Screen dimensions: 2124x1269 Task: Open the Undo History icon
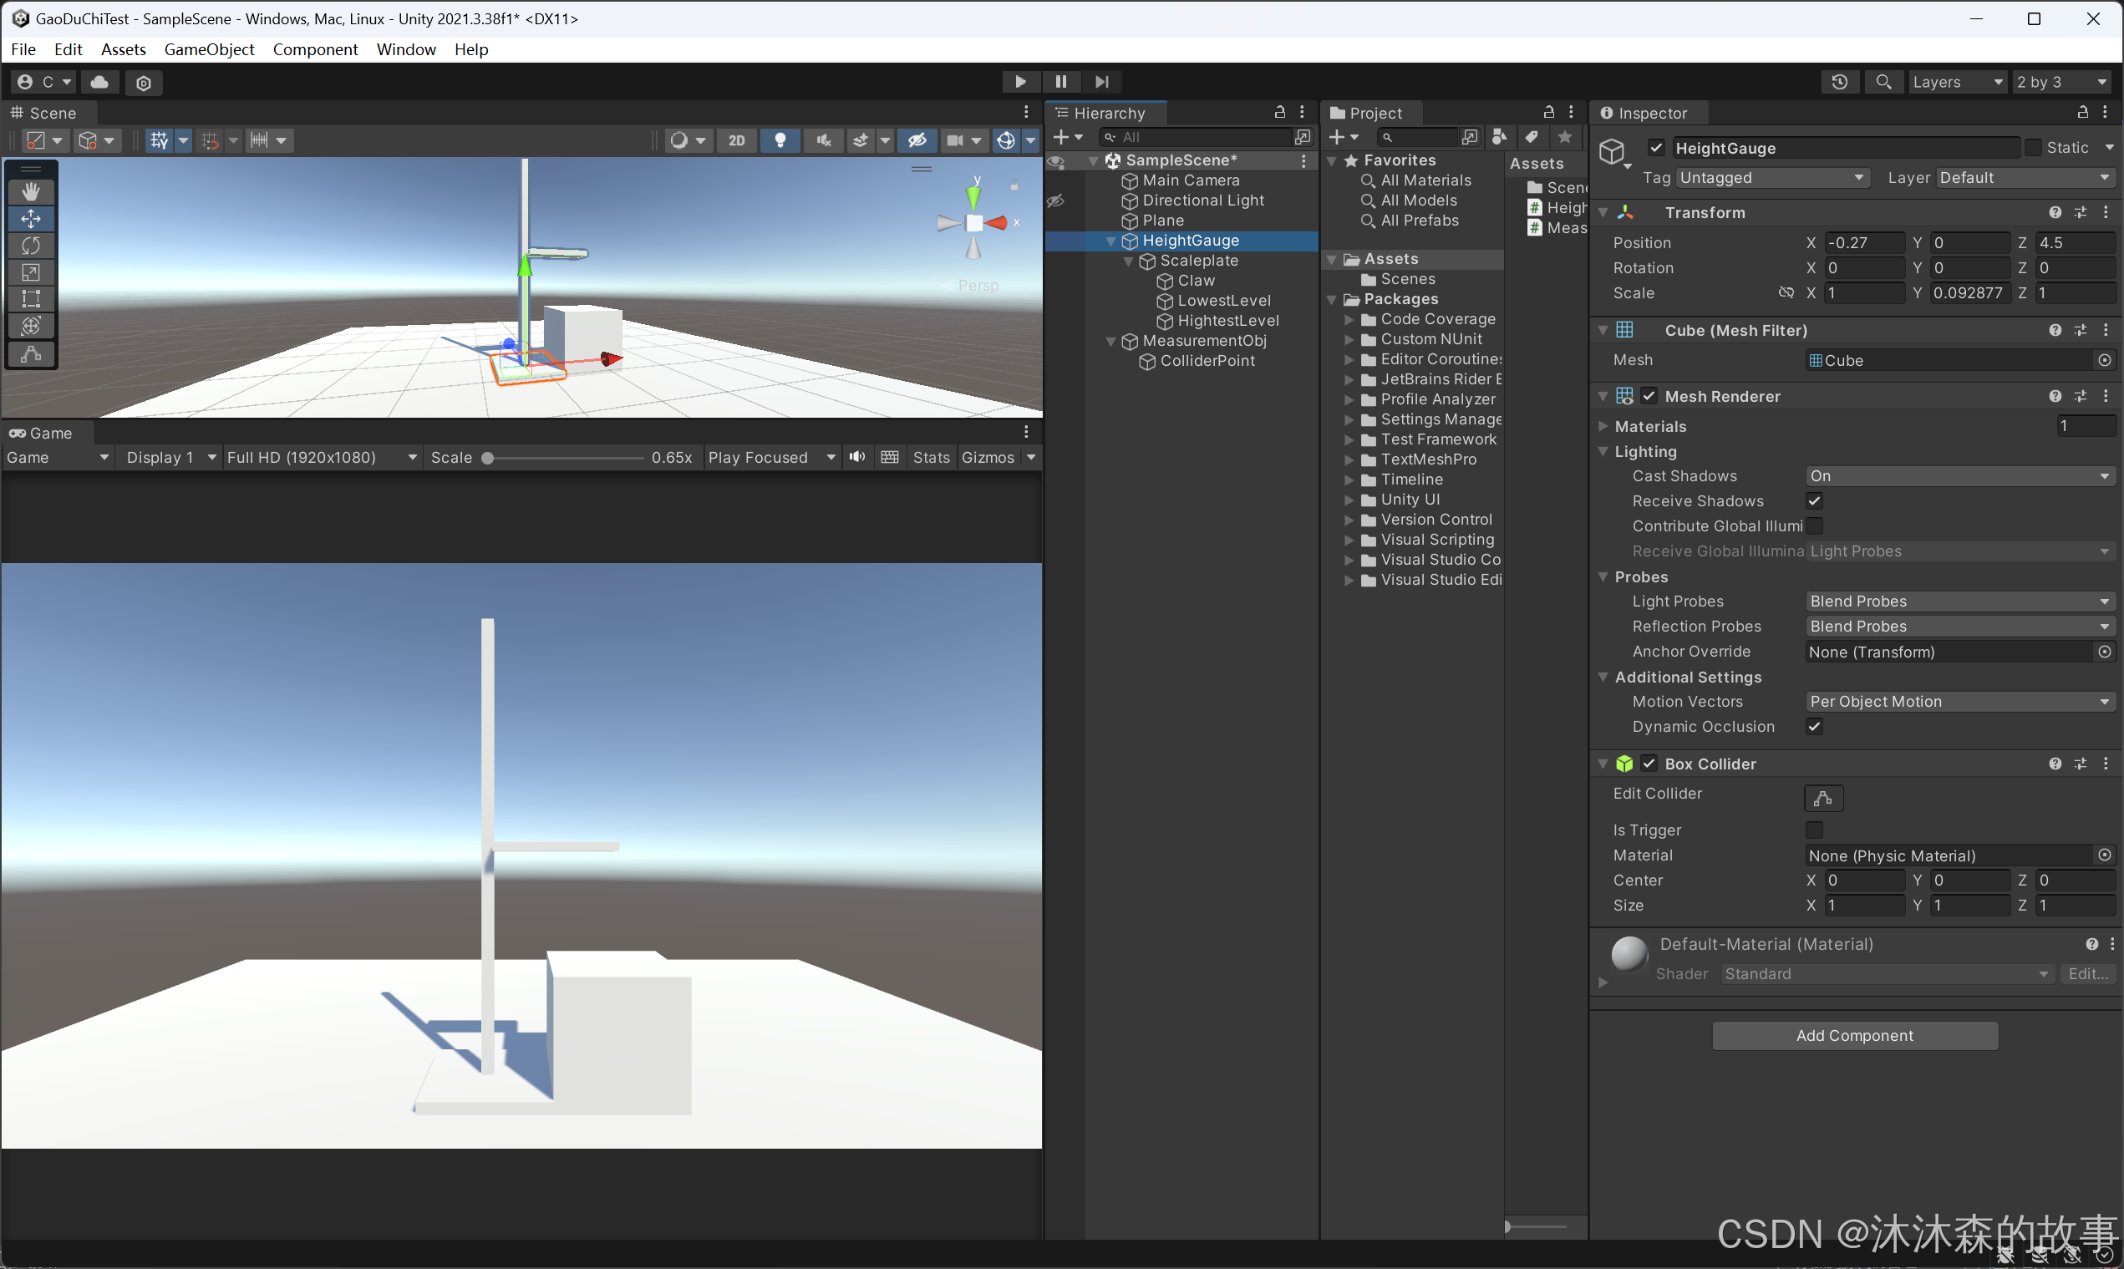pyautogui.click(x=1839, y=81)
